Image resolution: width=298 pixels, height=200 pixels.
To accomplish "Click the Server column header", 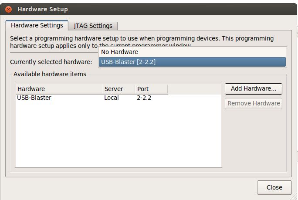I will (118, 89).
